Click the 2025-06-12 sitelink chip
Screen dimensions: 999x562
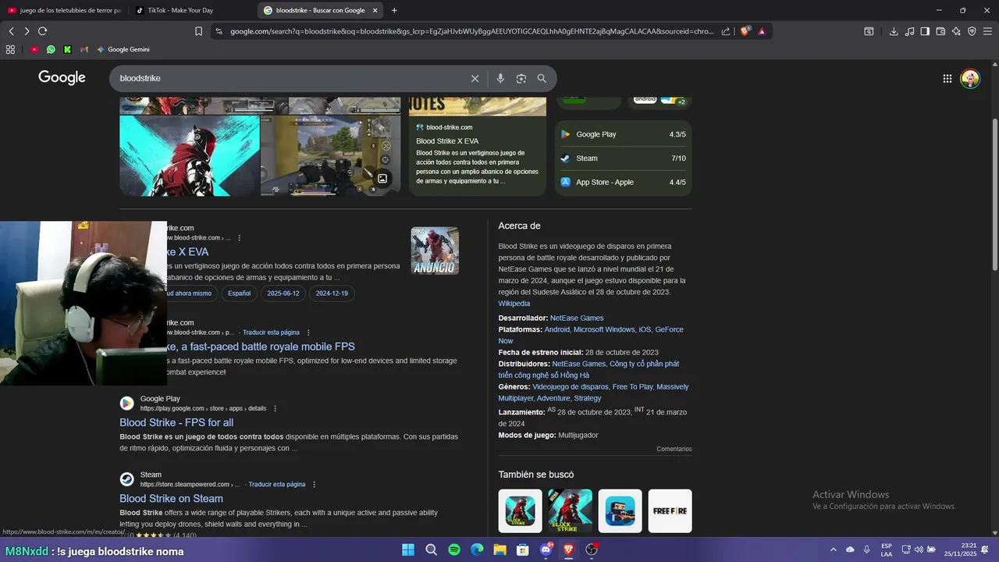(x=283, y=293)
